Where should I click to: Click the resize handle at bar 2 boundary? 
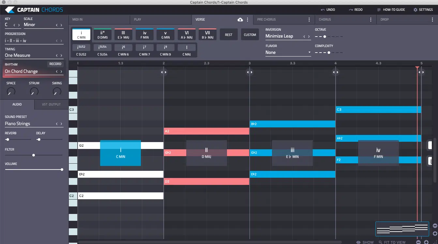[x=164, y=72]
